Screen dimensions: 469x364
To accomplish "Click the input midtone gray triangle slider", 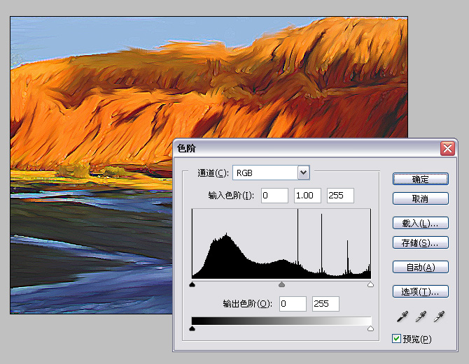I will (281, 284).
